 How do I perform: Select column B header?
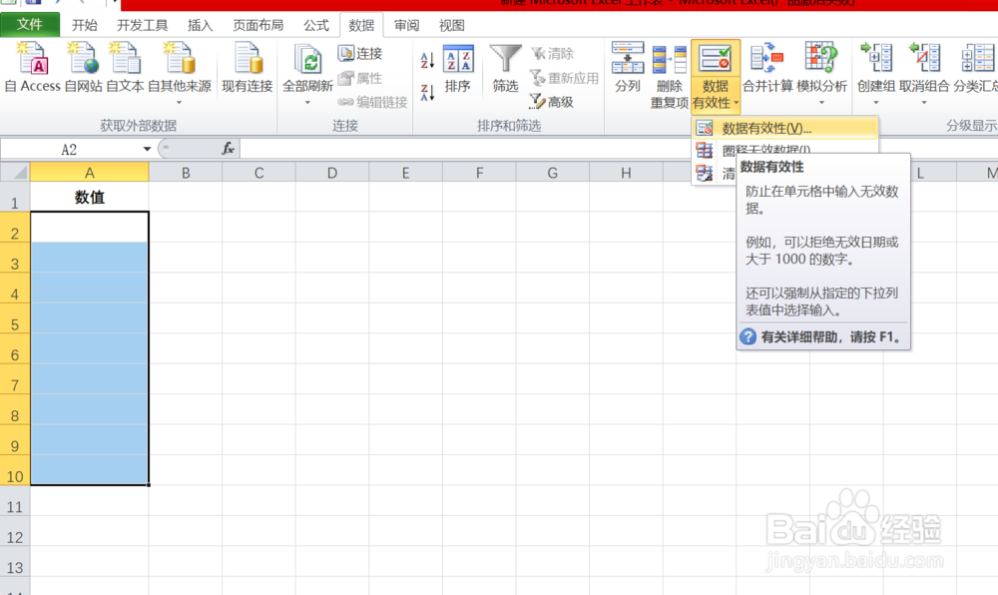186,172
